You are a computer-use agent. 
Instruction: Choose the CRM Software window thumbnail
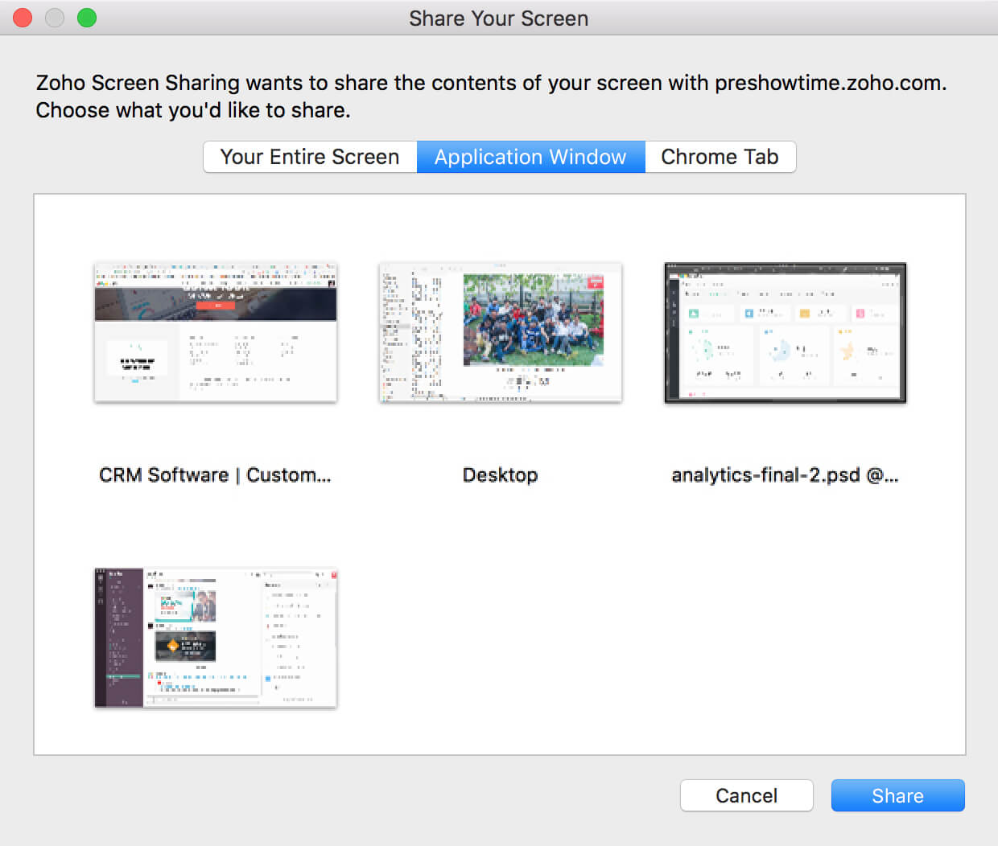tap(216, 332)
